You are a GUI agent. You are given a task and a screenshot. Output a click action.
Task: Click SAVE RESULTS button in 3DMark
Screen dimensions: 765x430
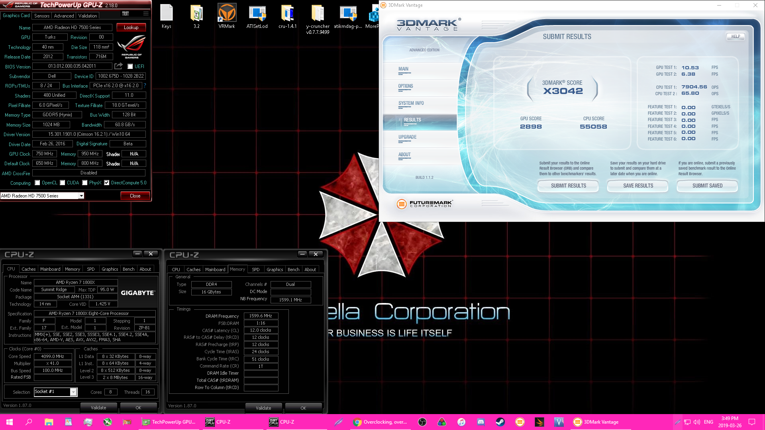(638, 186)
